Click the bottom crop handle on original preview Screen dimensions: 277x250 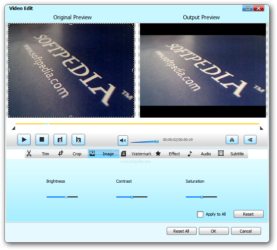click(x=71, y=116)
